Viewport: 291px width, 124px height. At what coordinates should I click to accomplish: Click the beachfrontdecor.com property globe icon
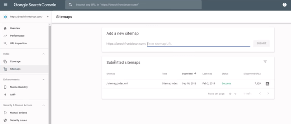click(5, 17)
